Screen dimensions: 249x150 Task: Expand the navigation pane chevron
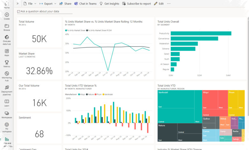(x=18, y=4)
